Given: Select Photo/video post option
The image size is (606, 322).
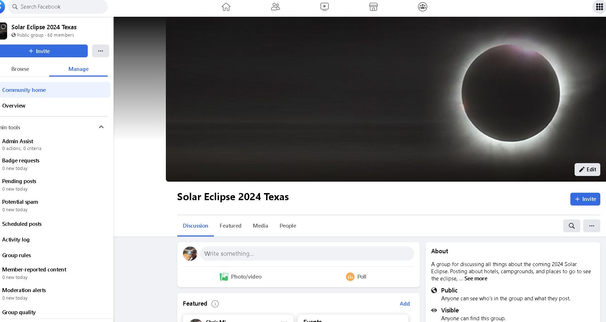Looking at the screenshot, I should 241,277.
